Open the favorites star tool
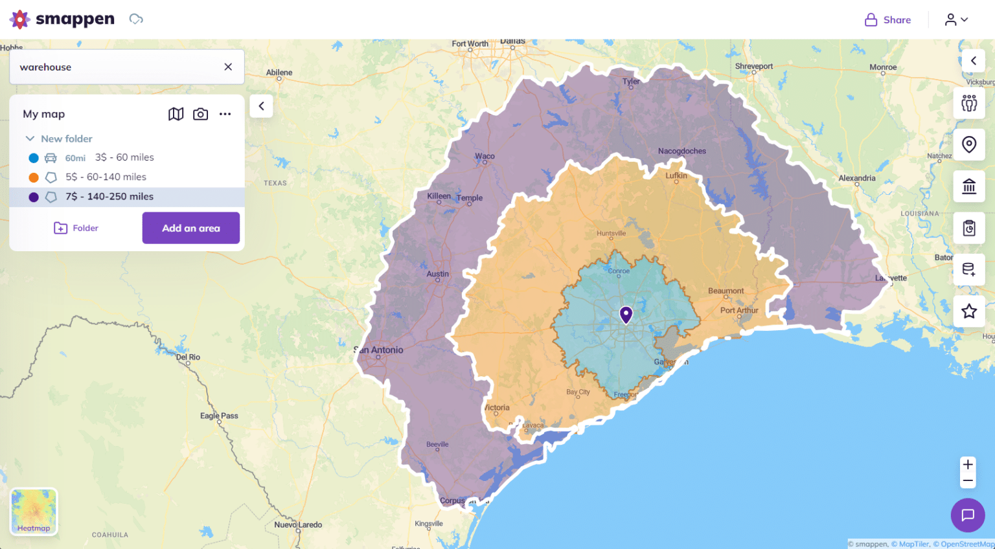The width and height of the screenshot is (995, 549). click(x=969, y=311)
